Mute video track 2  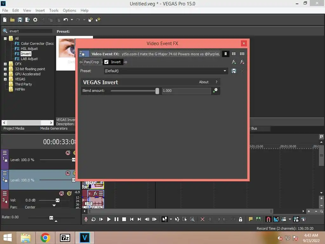tap(68, 173)
